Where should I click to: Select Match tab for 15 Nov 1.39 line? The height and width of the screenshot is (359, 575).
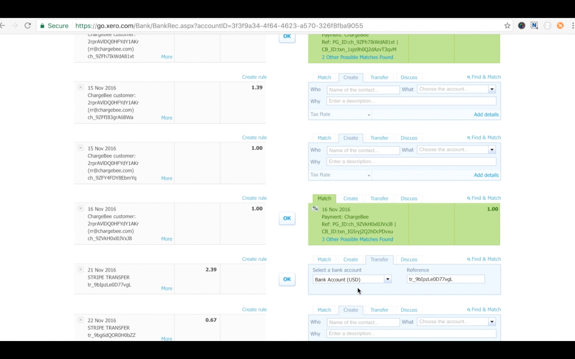pos(324,78)
